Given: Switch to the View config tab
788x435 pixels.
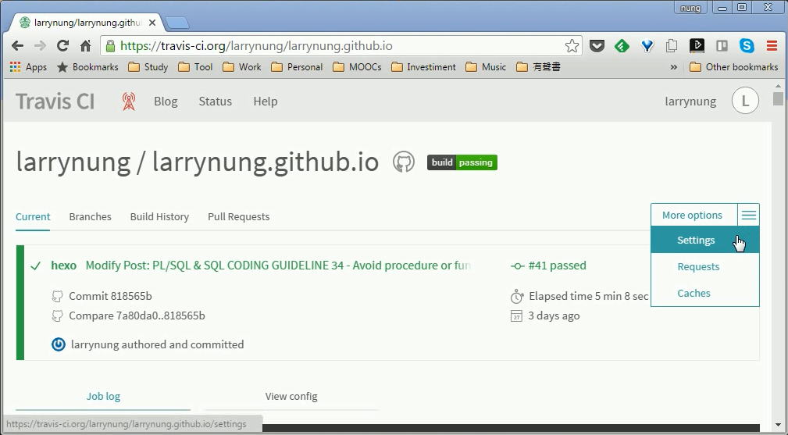Looking at the screenshot, I should click(291, 396).
